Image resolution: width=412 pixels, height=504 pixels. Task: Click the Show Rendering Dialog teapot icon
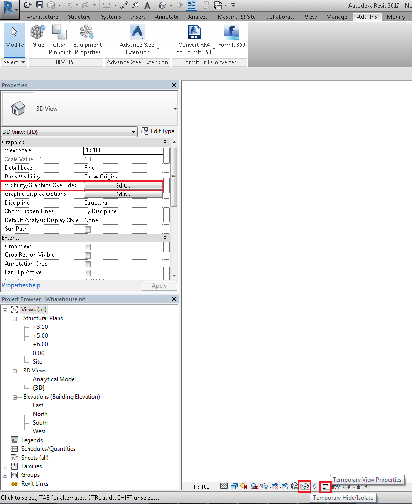pyautogui.click(x=264, y=486)
